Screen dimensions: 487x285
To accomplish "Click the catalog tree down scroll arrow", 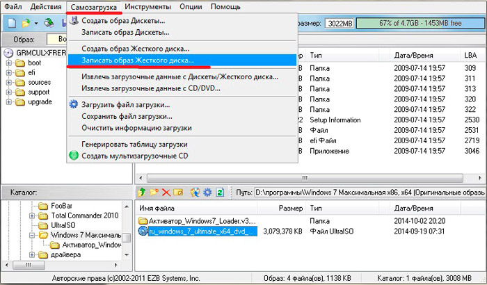I will click(x=127, y=255).
